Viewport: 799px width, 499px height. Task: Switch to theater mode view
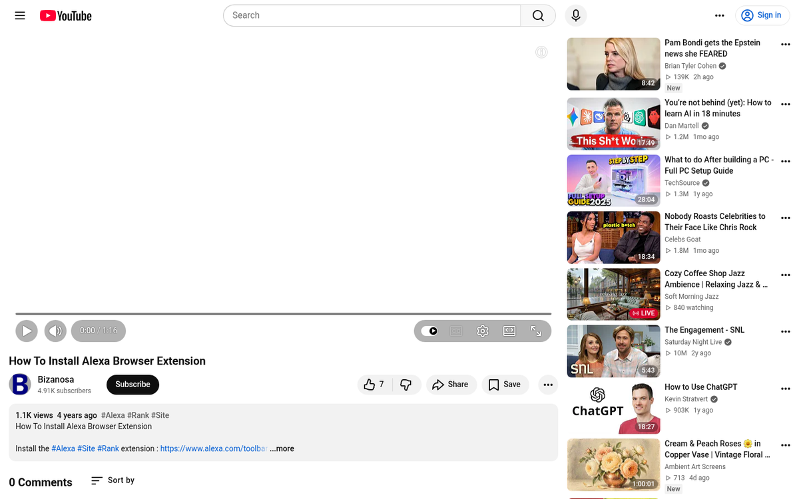tap(509, 331)
